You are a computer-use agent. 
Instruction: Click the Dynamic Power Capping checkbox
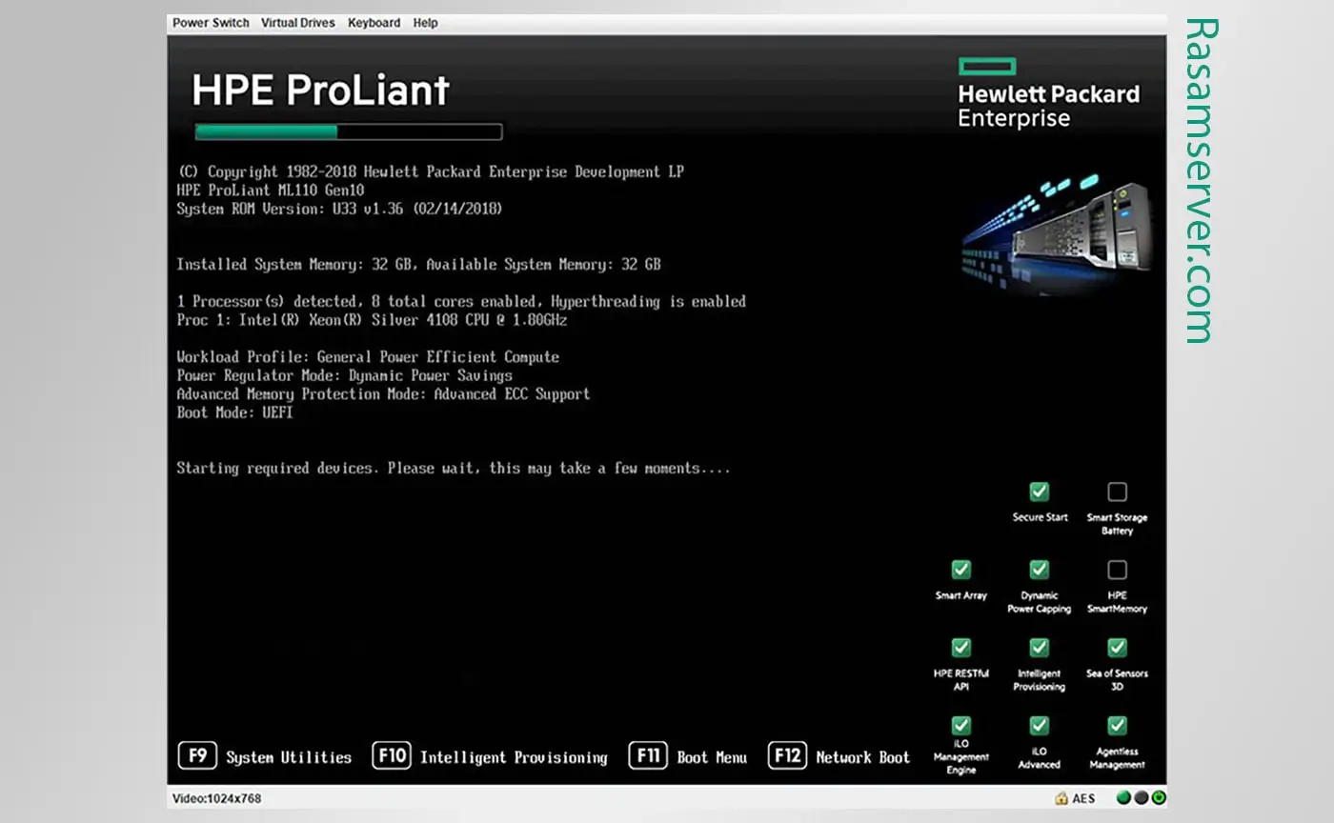tap(1039, 570)
